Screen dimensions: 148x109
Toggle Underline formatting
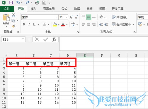point(34,24)
